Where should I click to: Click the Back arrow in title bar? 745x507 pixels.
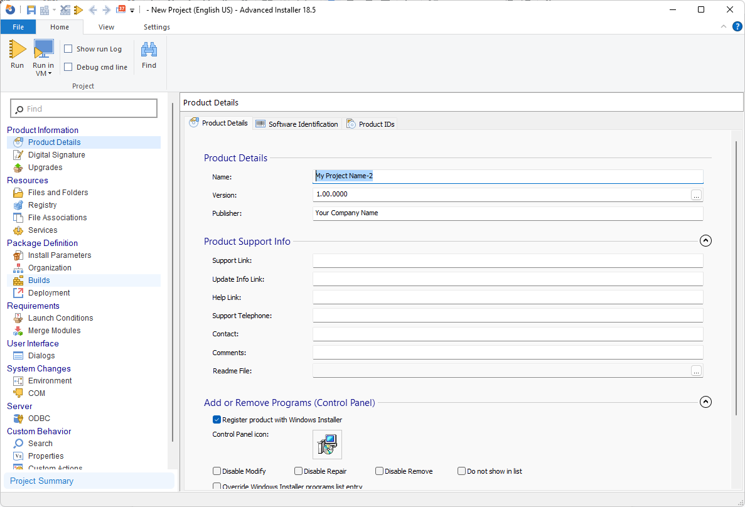pyautogui.click(x=93, y=10)
